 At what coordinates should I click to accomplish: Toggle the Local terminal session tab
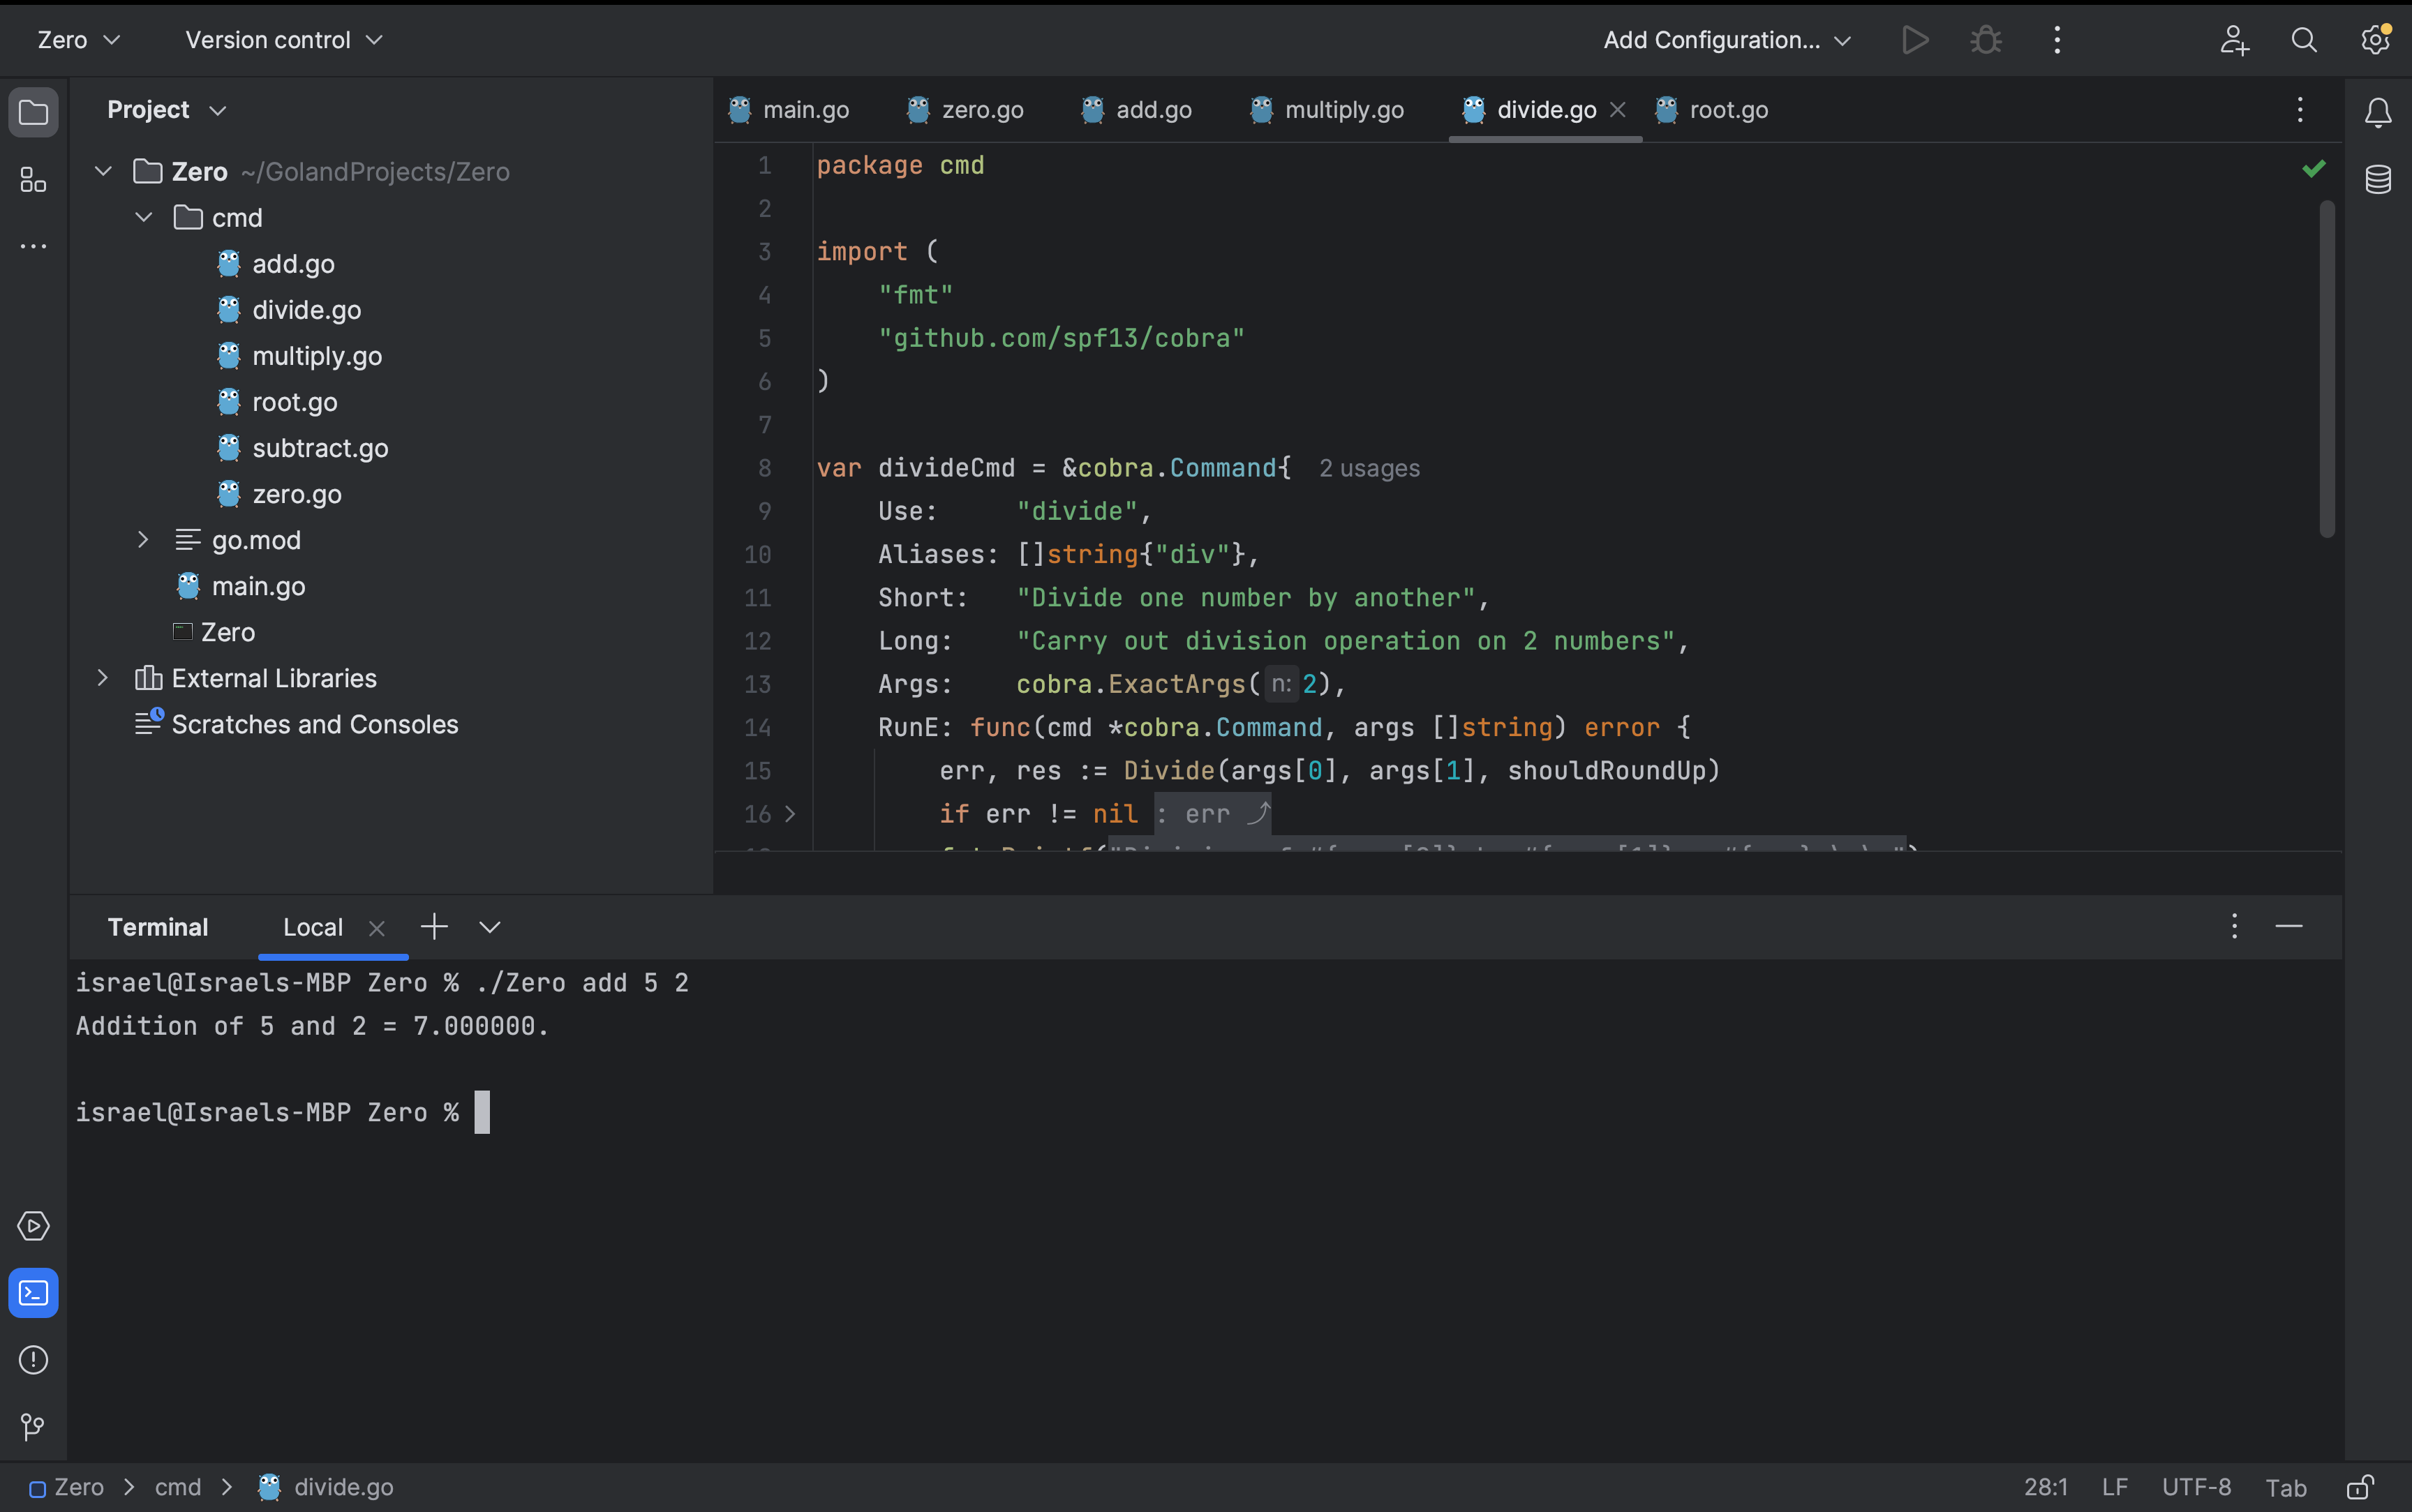click(x=313, y=925)
